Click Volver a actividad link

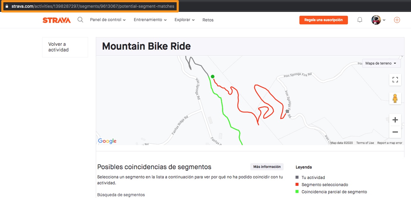coord(65,47)
